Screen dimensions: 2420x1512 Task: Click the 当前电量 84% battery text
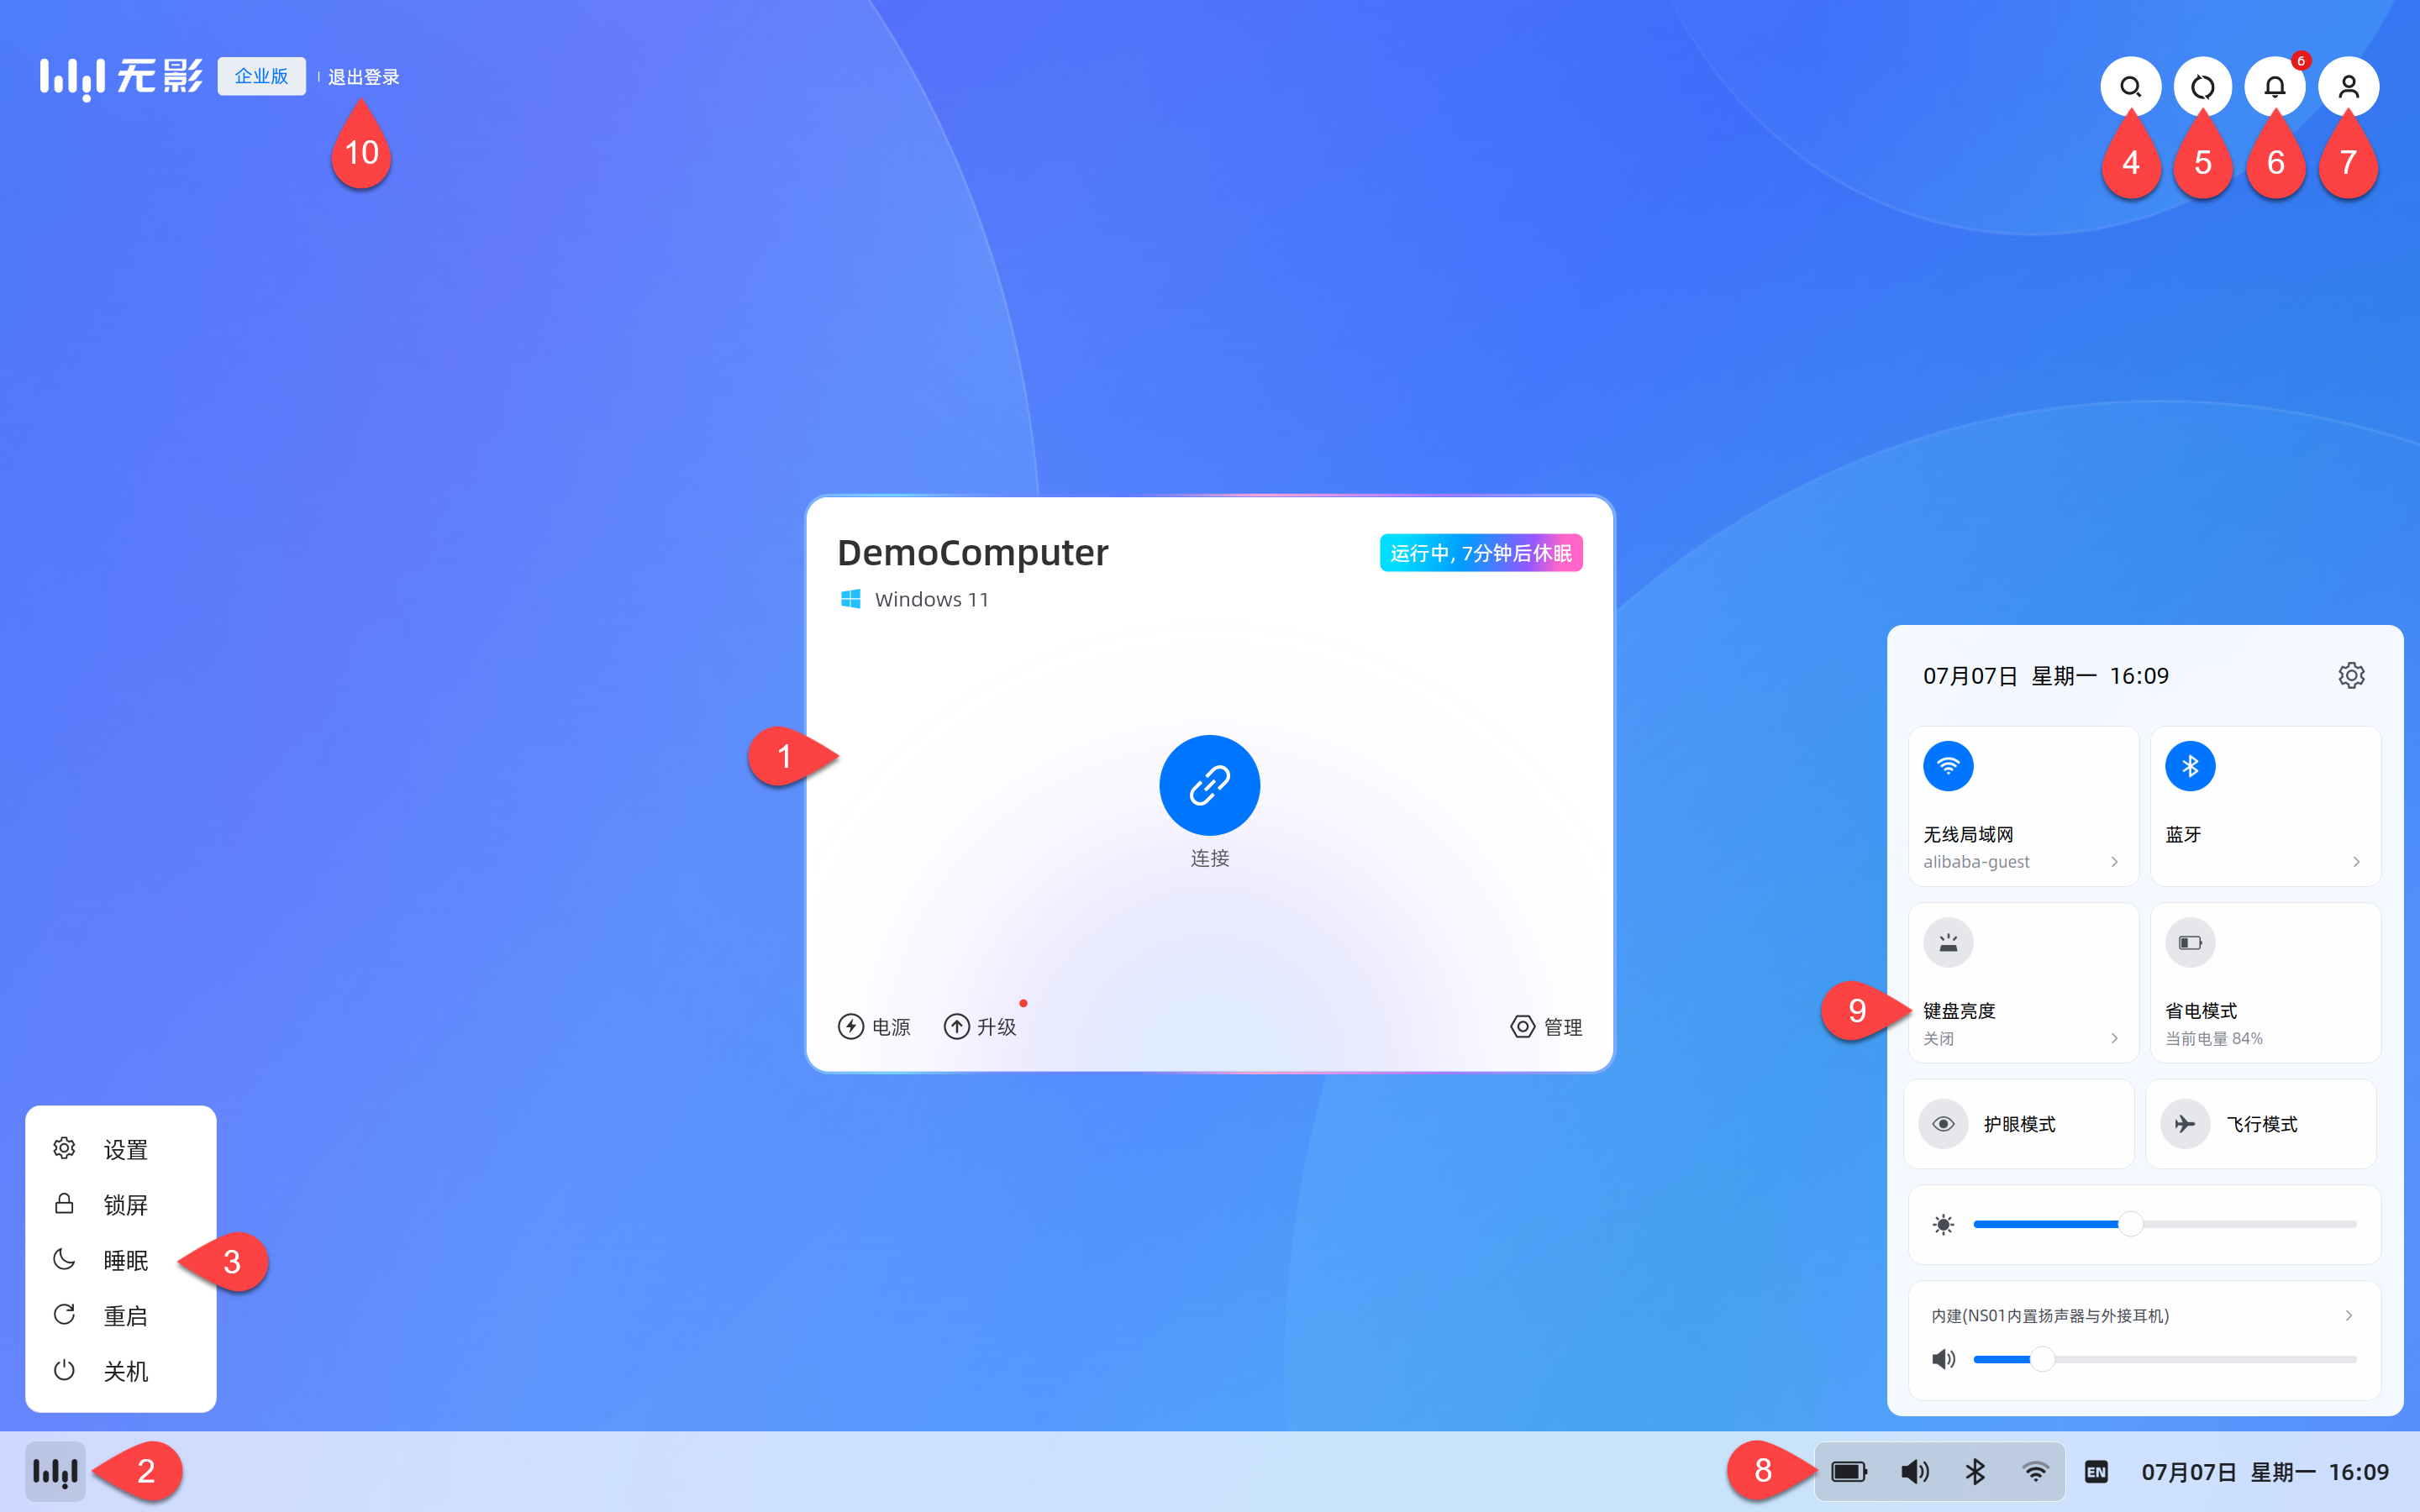pos(2213,1038)
